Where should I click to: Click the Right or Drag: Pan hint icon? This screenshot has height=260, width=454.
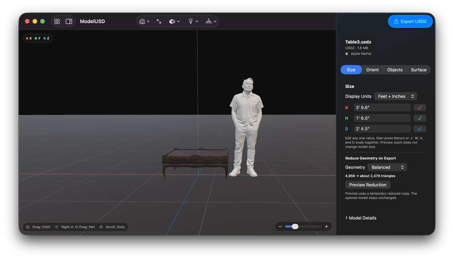[x=56, y=227]
